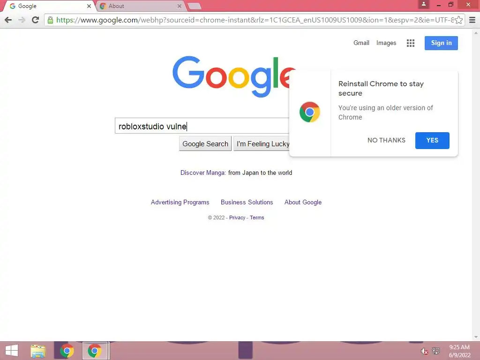This screenshot has width=480, height=360.
Task: Open the Chrome profile avatar button
Action: tap(424, 4)
